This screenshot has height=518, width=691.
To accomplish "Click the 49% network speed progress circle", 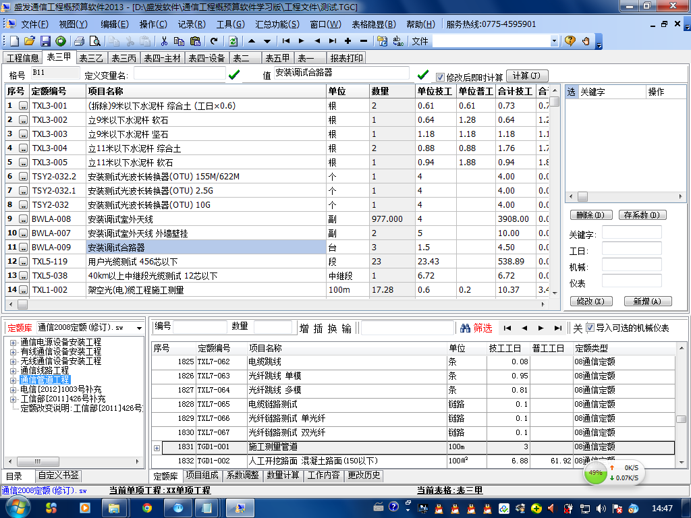I will point(595,474).
